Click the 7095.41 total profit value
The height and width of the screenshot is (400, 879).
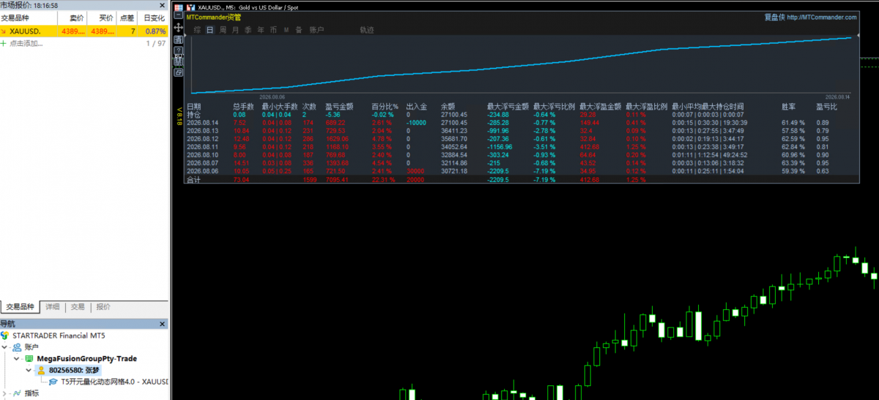point(337,179)
